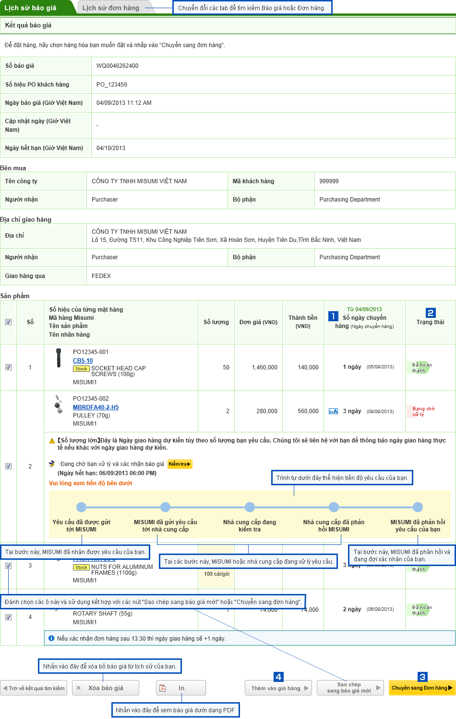Image resolution: width=456 pixels, height=719 pixels.
Task: Click progress dot 'Nhà cung cấp đã phản hồi MISUMI'
Action: coord(334,507)
